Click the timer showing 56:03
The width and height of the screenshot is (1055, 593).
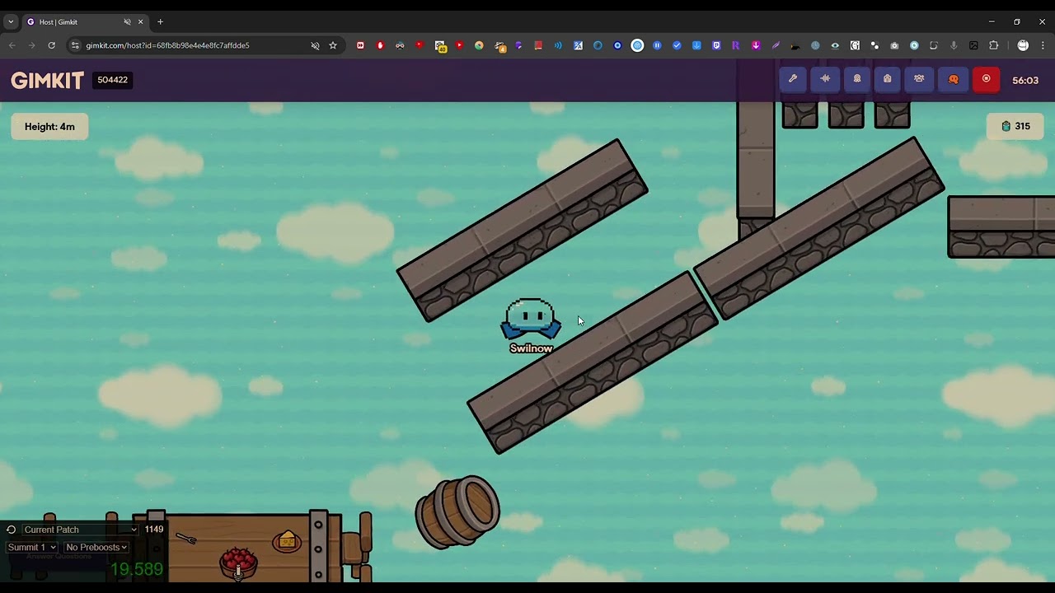pos(1025,80)
